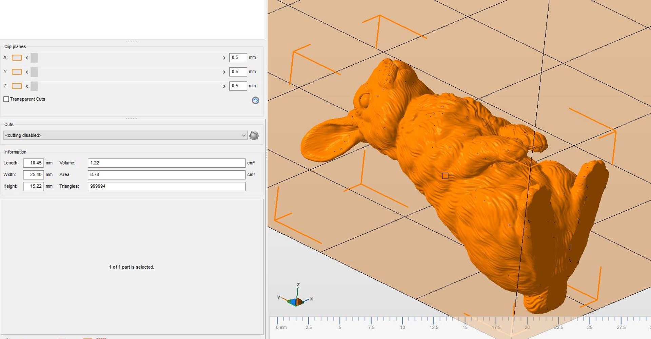
Task: Click the Height value 15.22 field
Action: click(x=34, y=186)
